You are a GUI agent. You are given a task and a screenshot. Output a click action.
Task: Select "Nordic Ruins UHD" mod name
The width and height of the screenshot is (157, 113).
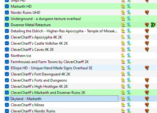pos(25,13)
